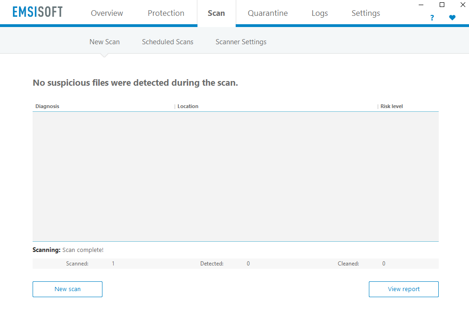This screenshot has height=313, width=469.
Task: Open the Scanner Settings sub-tab
Action: point(241,42)
